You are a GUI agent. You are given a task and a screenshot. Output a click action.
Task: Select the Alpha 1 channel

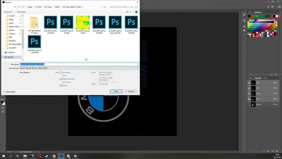(263, 104)
